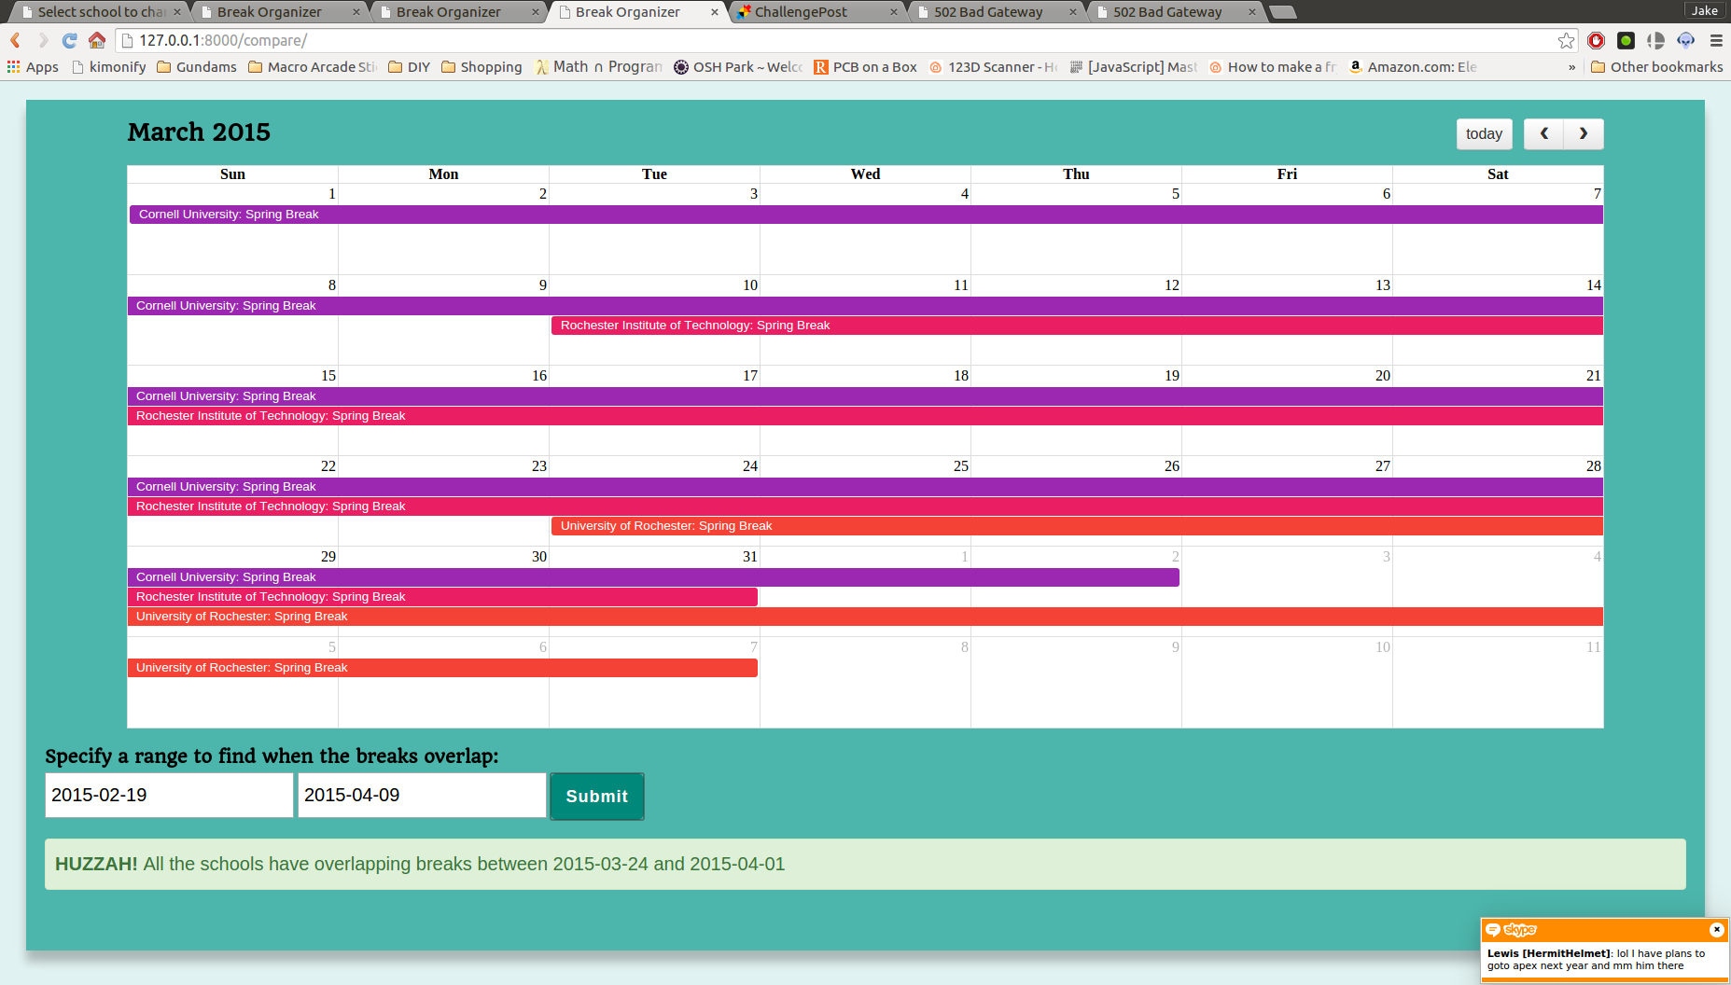Click the end date field 2015-04-09

(x=422, y=796)
